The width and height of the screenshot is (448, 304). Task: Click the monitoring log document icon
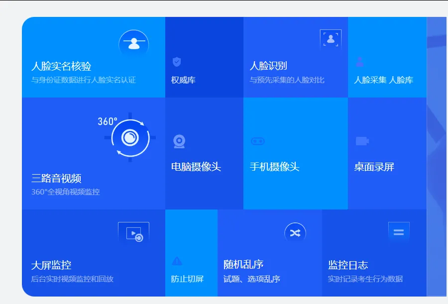(x=399, y=232)
